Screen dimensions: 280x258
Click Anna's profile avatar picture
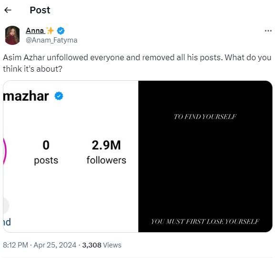(12, 35)
